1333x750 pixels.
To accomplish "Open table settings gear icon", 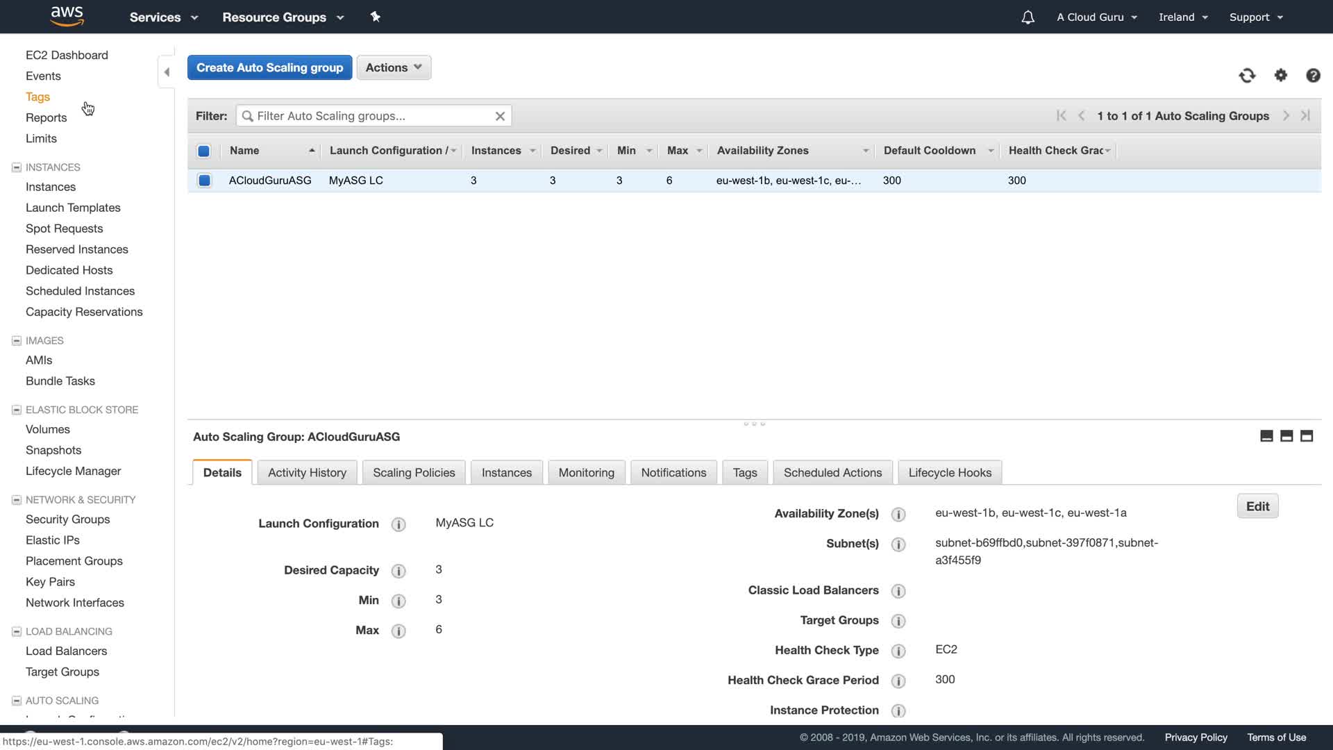I will 1280,76.
